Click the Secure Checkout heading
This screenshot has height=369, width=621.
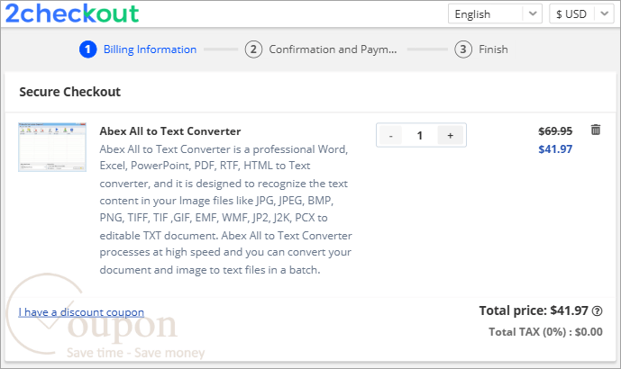point(69,92)
